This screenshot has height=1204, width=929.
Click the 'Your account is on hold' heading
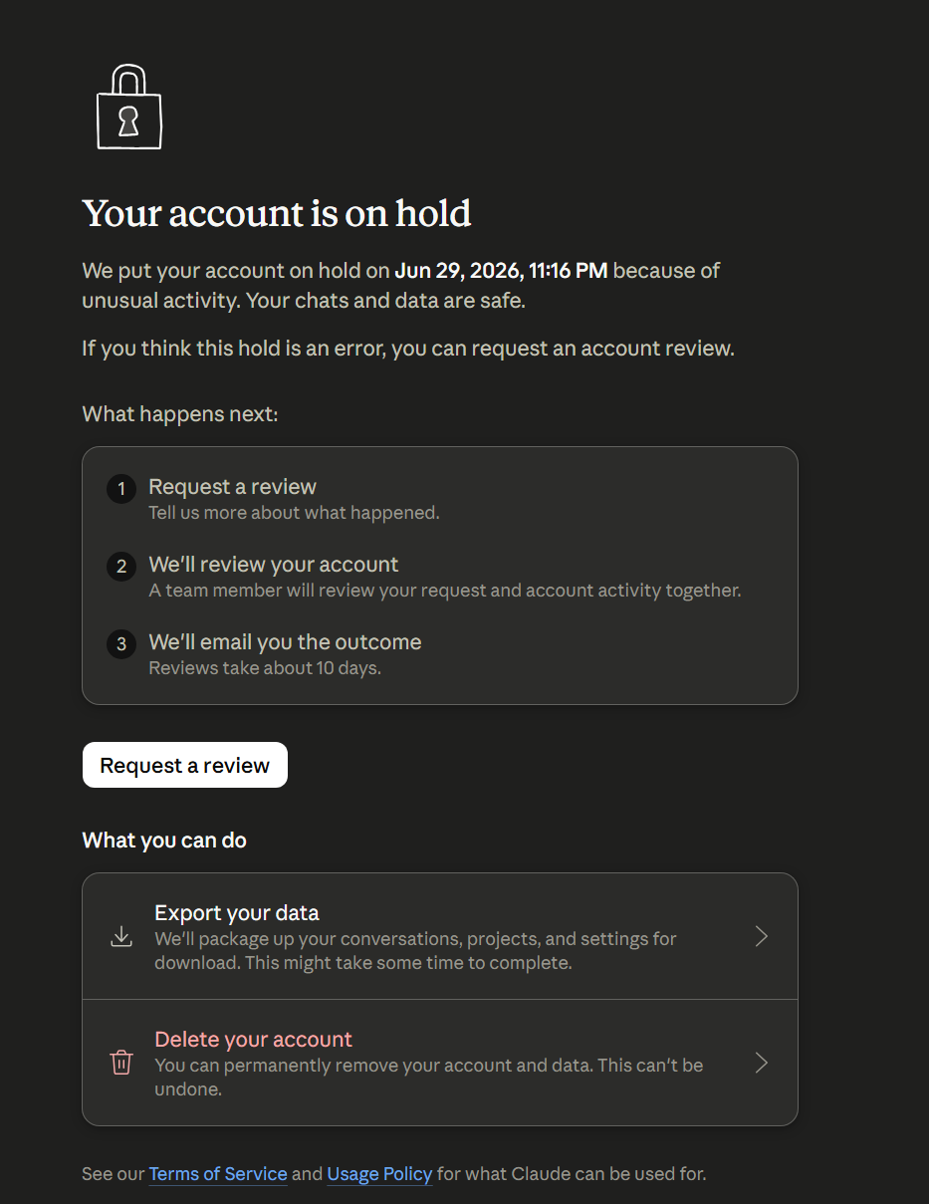coord(277,213)
